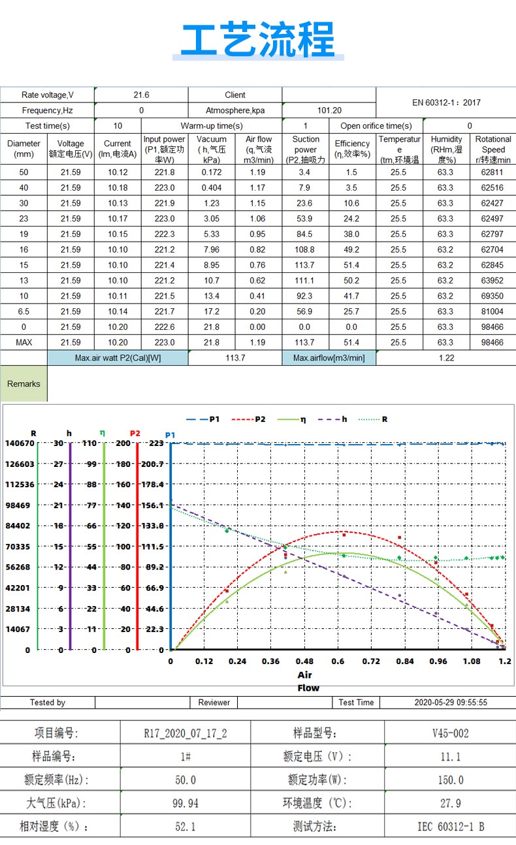Image resolution: width=516 pixels, height=845 pixels.
Task: Click the Test Time timestamp 2020-05-29 09:55:55
Action: [x=451, y=703]
